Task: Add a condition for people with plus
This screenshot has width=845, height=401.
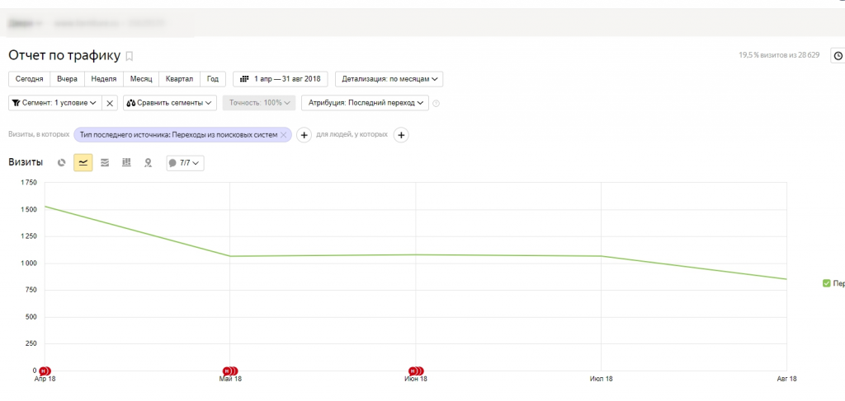Action: coord(401,135)
